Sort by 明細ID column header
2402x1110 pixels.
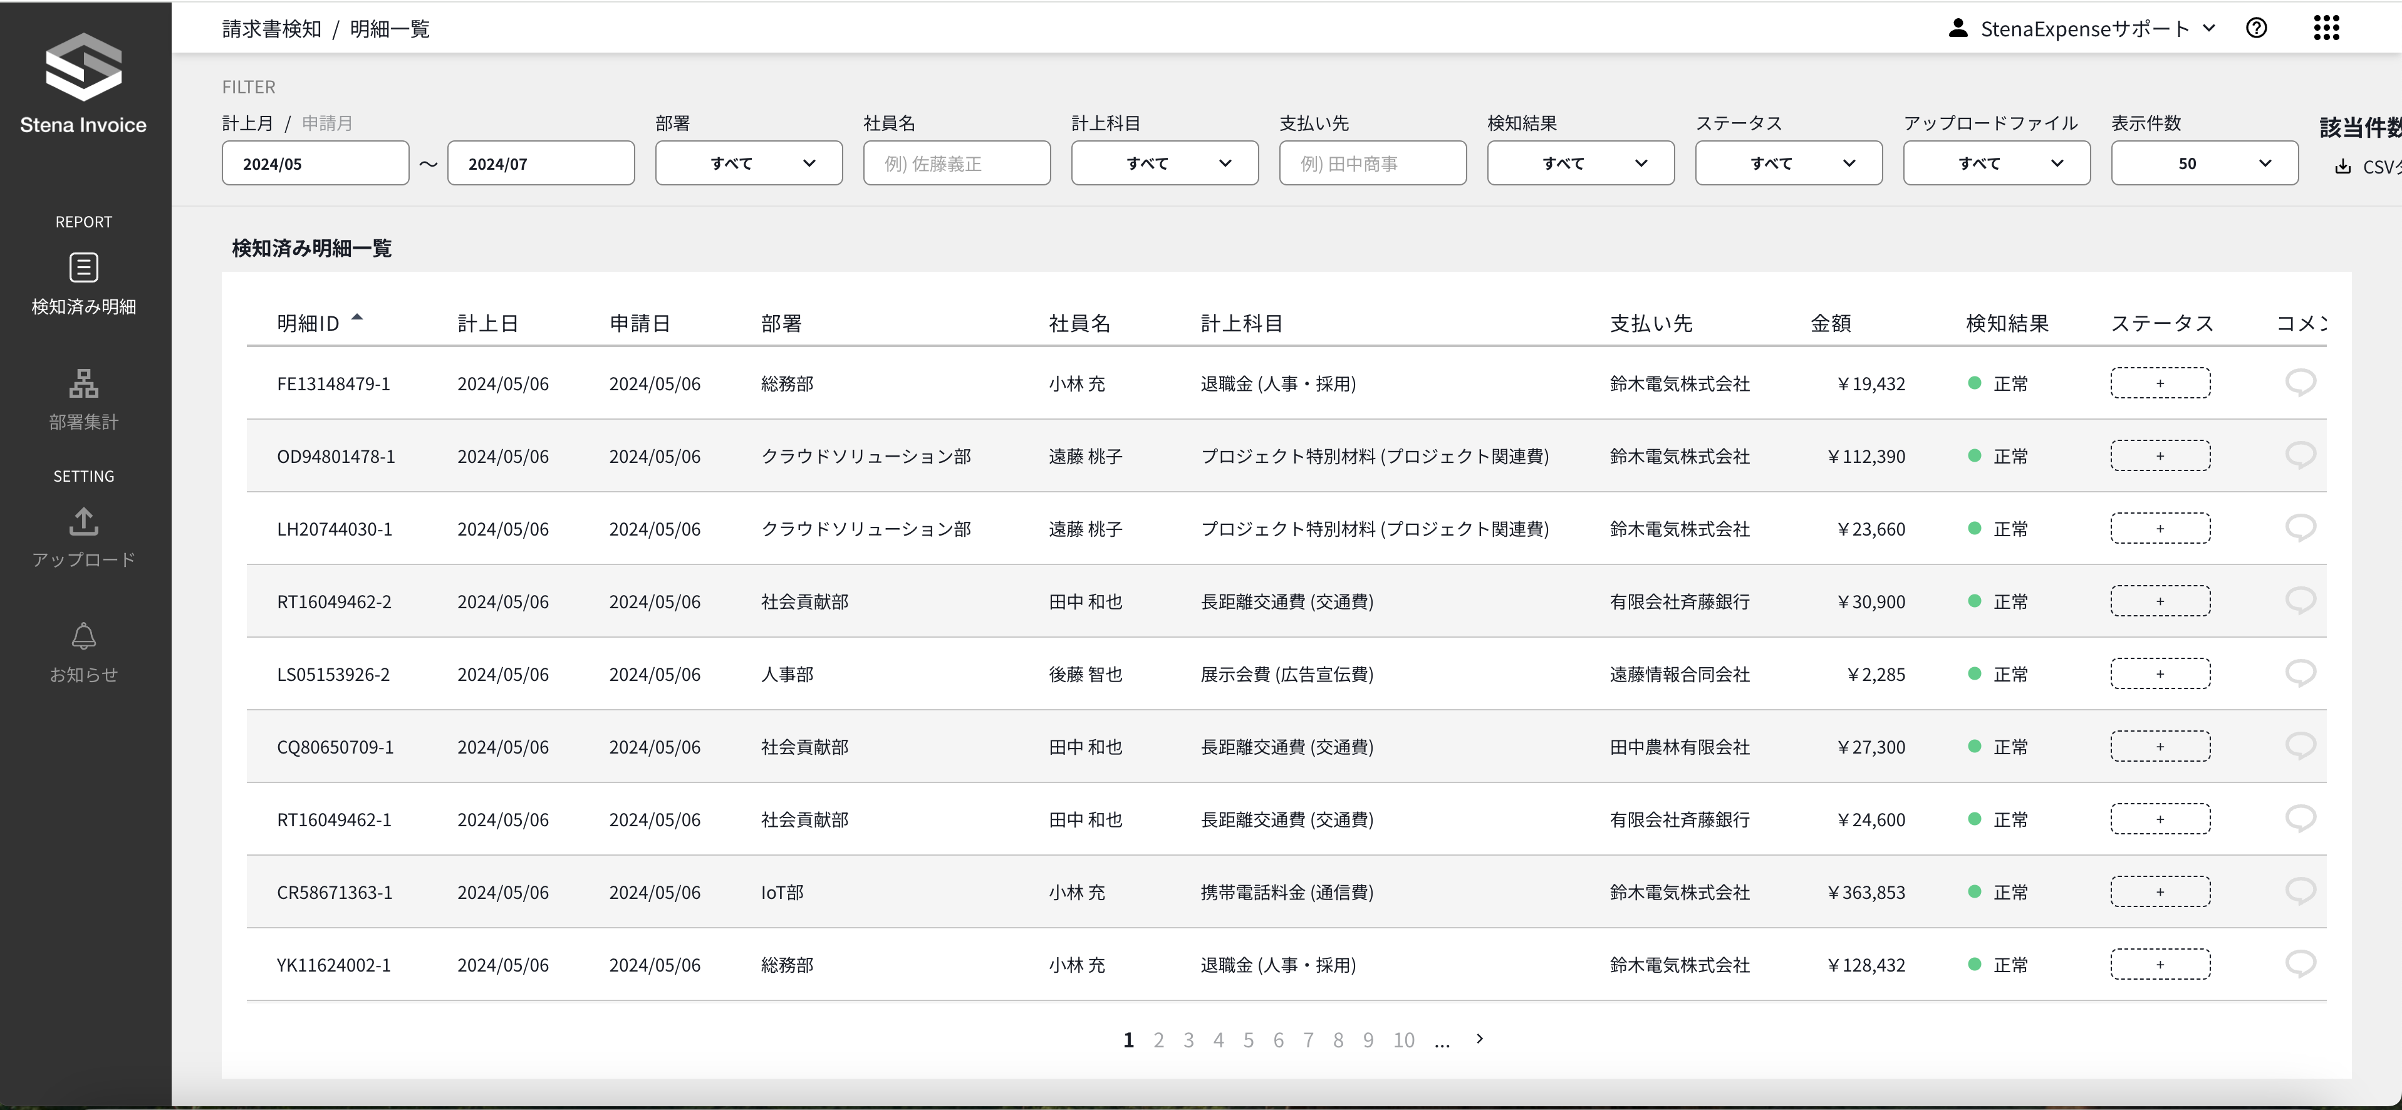click(309, 323)
